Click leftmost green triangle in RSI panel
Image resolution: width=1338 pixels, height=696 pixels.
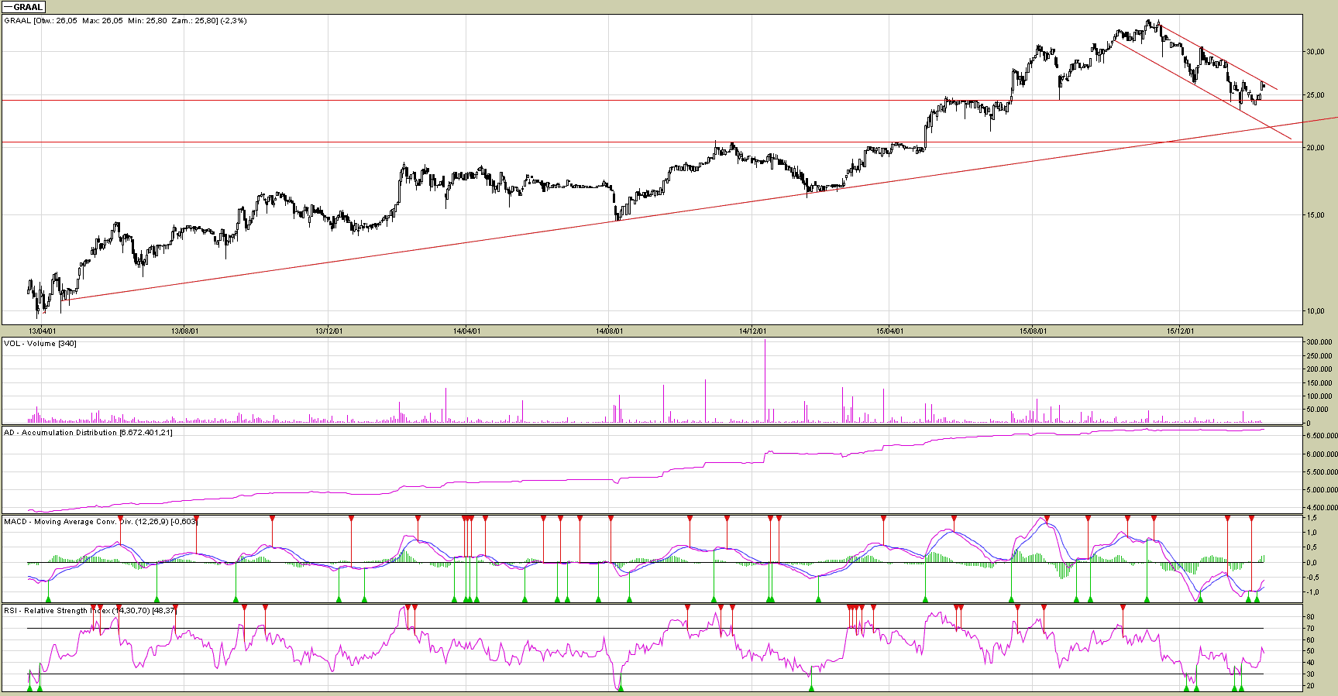(29, 687)
